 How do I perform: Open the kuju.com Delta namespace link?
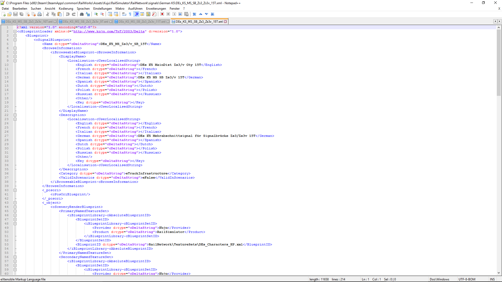(109, 31)
